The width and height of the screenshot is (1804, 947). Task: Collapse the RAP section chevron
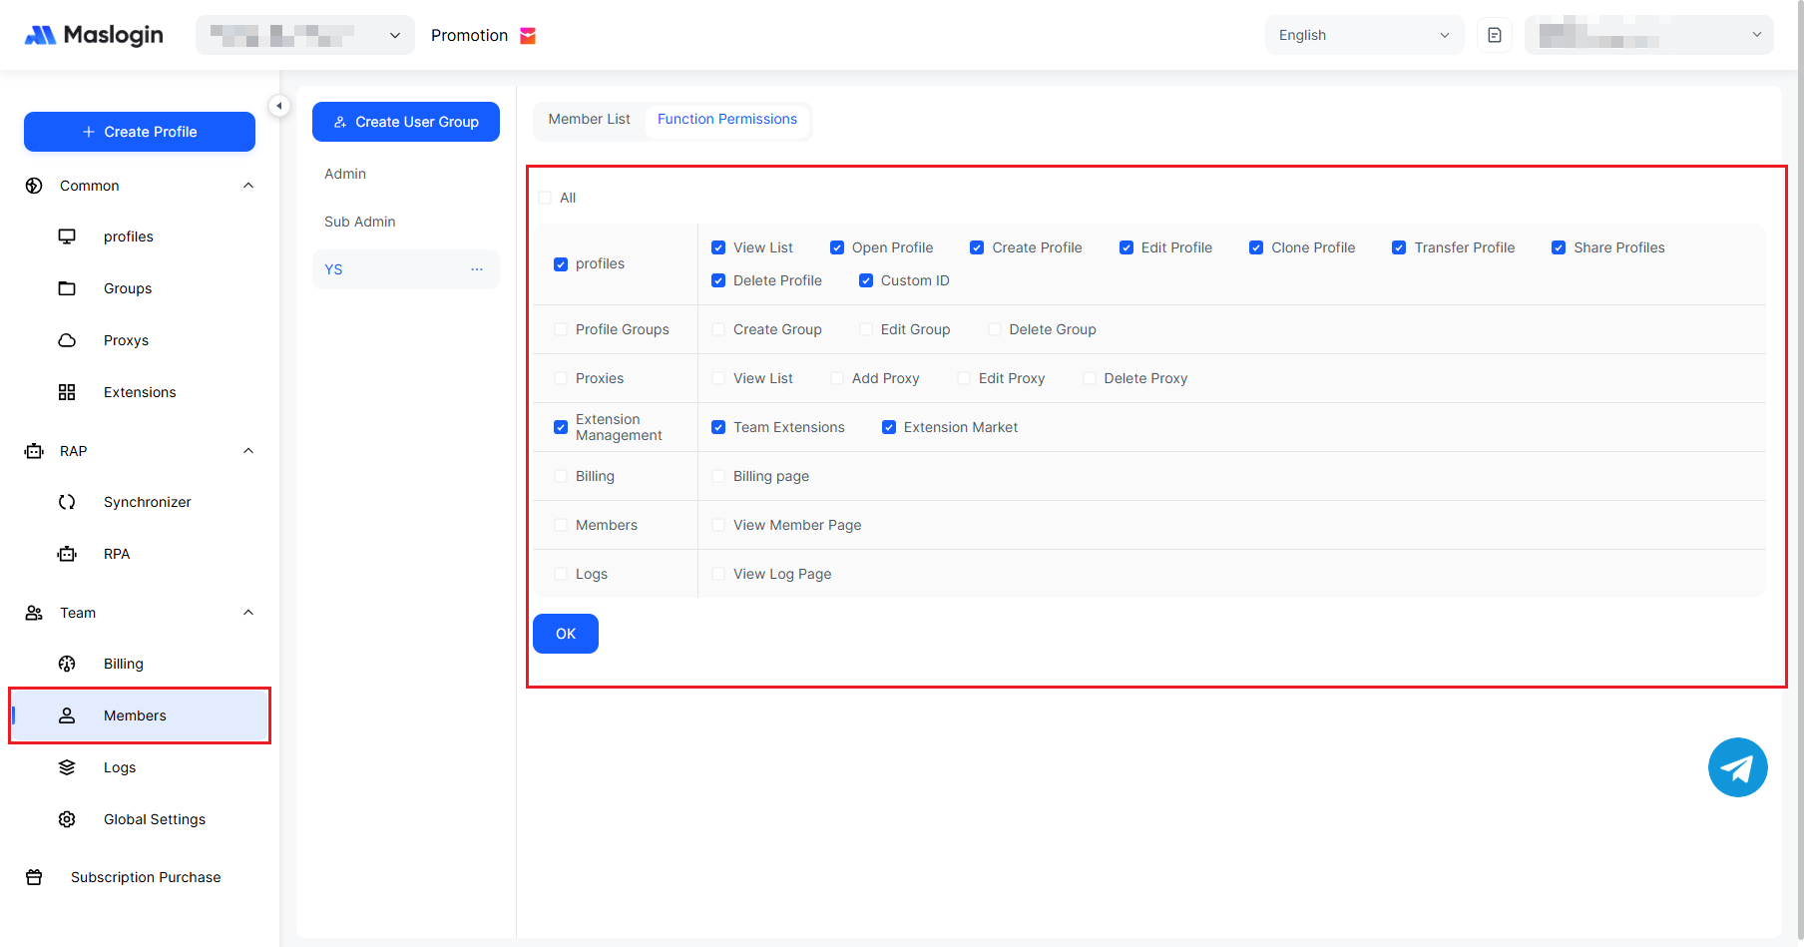pos(248,451)
